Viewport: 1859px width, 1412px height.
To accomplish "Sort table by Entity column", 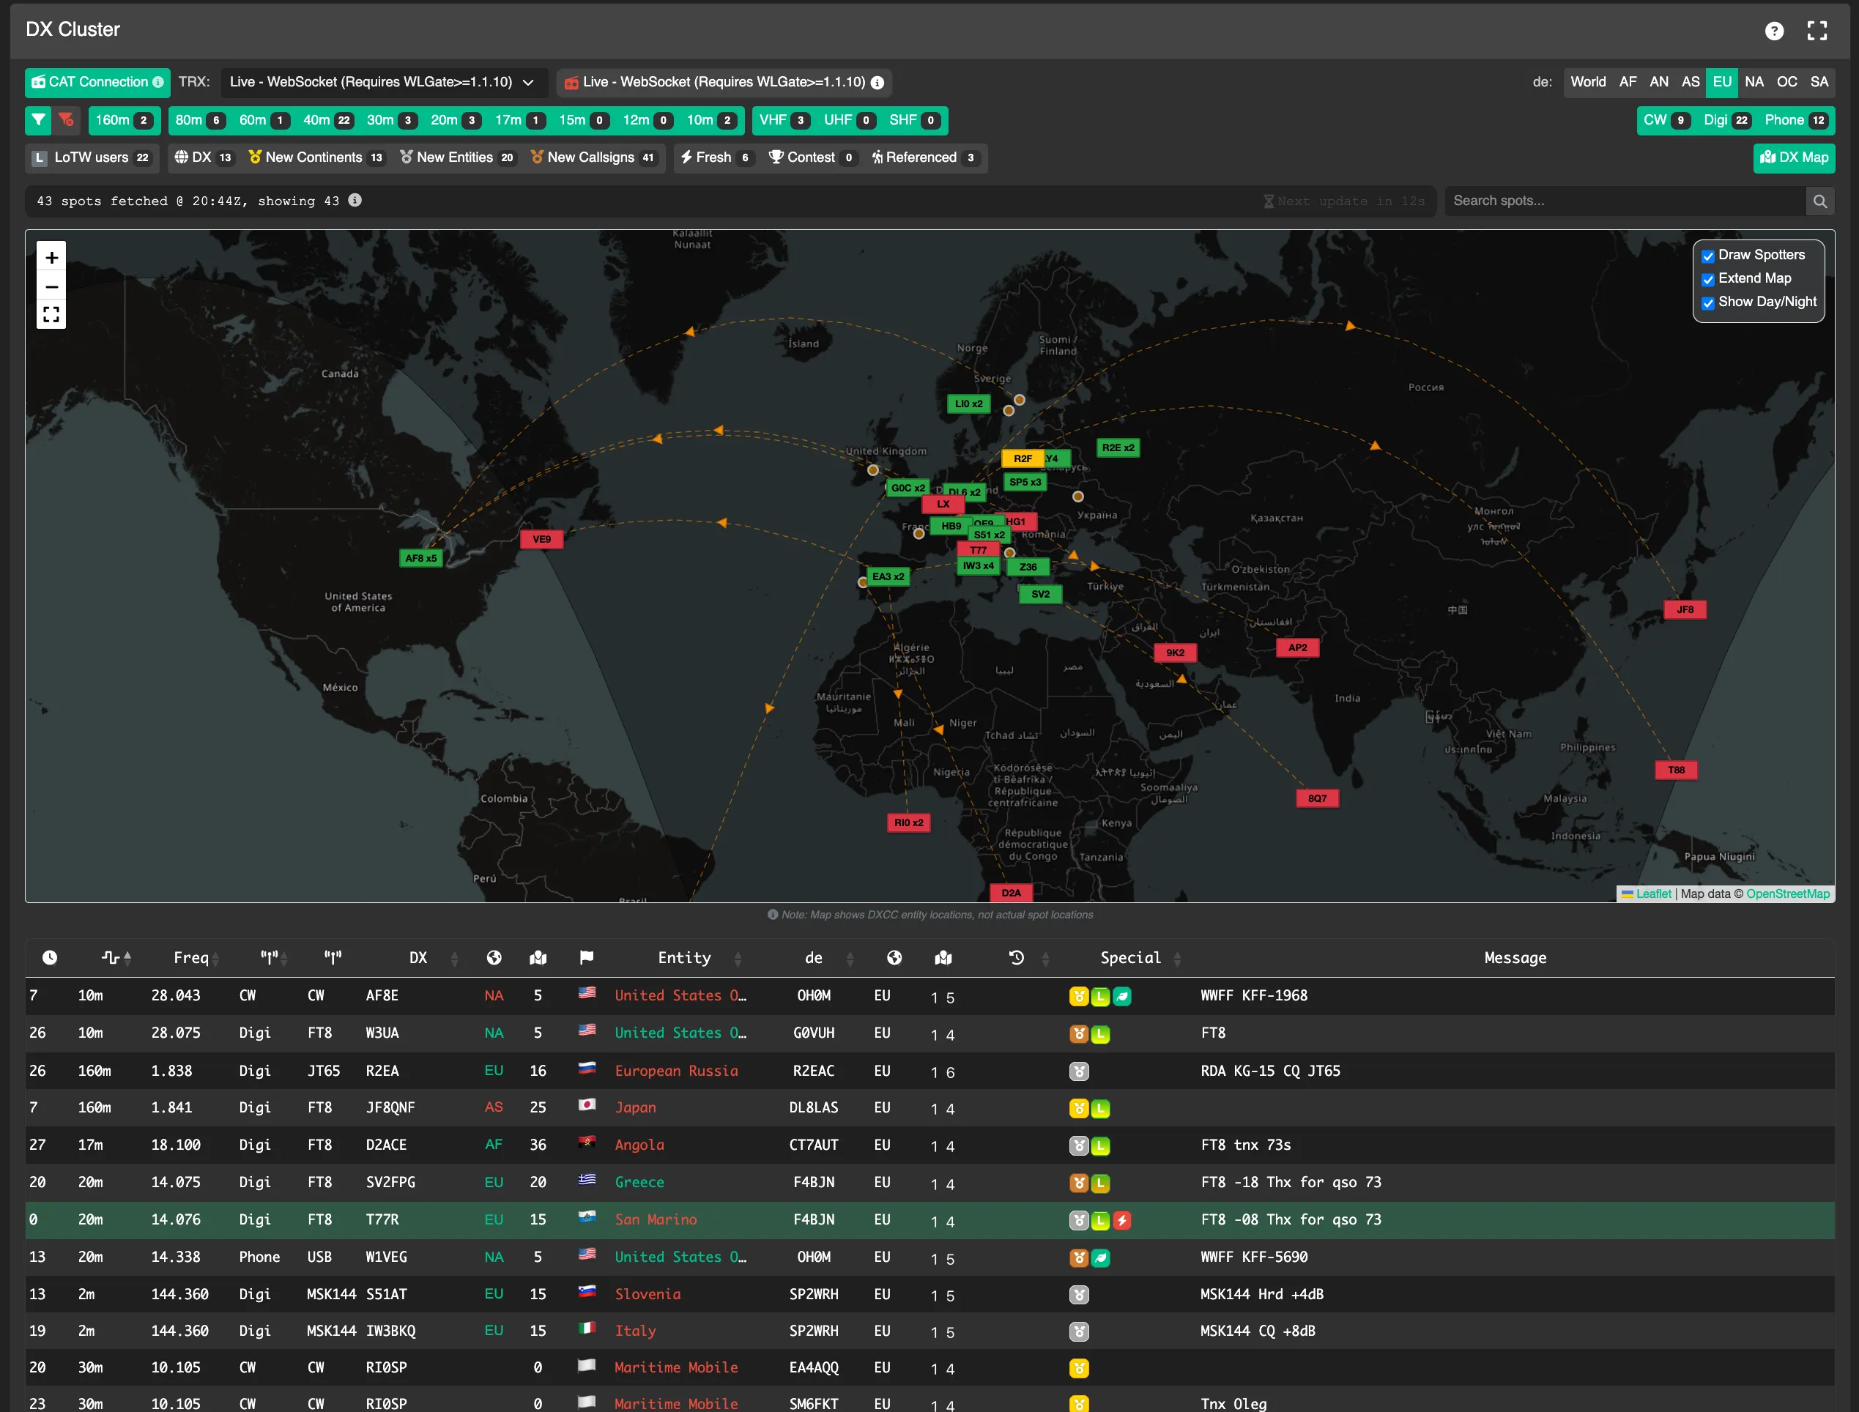I will click(x=685, y=958).
